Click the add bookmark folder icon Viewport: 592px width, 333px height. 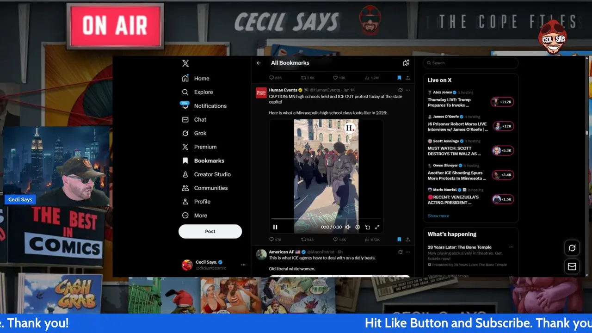[x=406, y=63]
